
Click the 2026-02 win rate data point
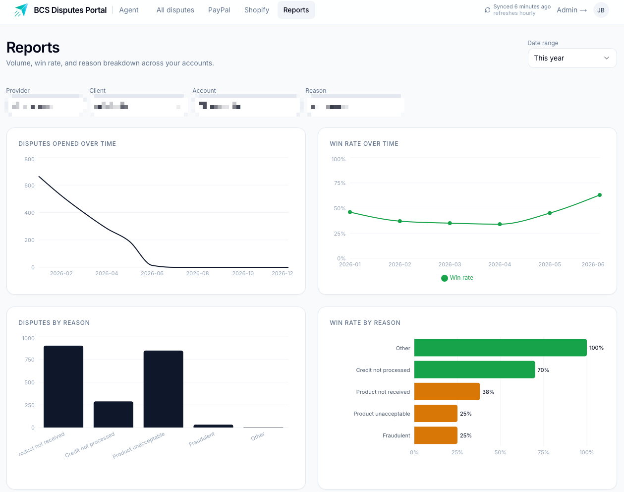[400, 221]
